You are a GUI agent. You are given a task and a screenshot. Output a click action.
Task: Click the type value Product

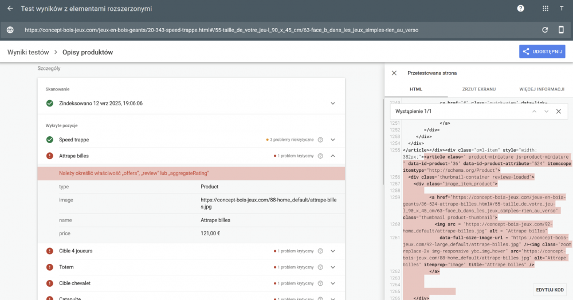pyautogui.click(x=209, y=187)
